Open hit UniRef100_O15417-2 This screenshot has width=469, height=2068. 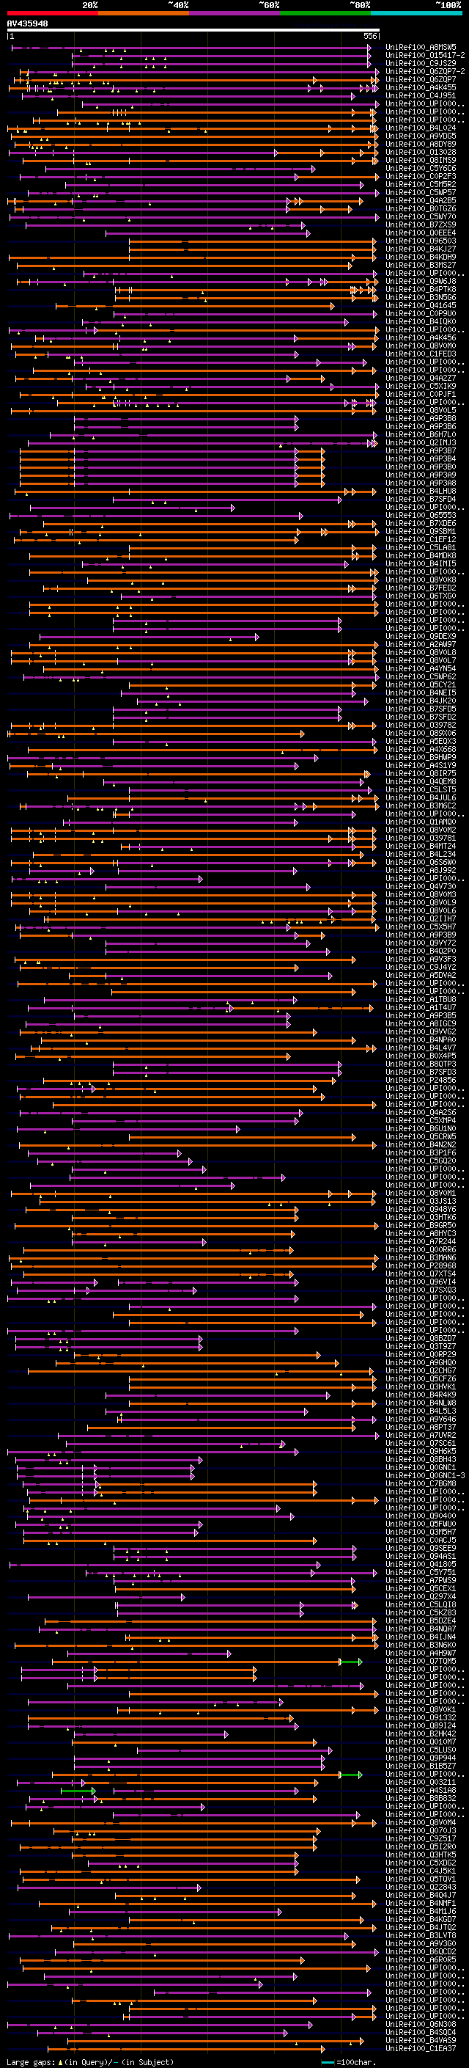pyautogui.click(x=425, y=56)
